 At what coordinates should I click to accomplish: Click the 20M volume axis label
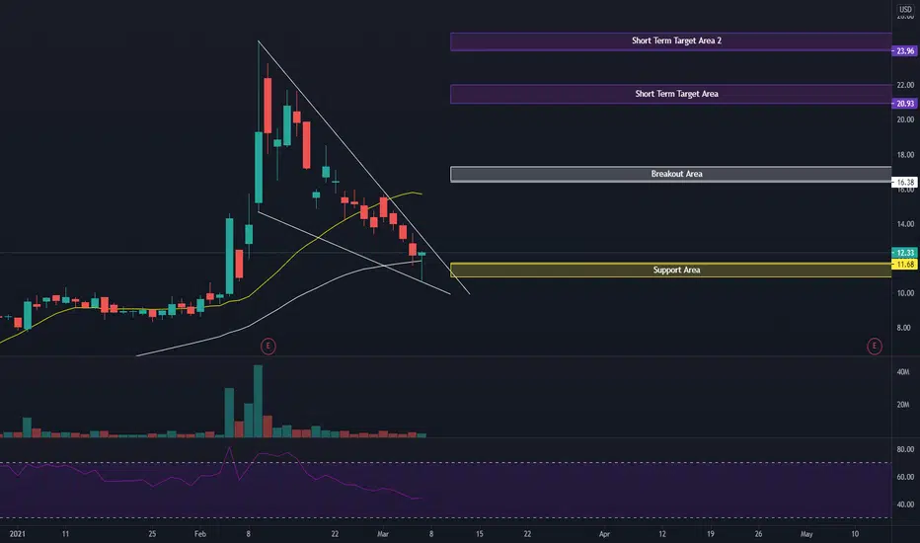(x=903, y=405)
